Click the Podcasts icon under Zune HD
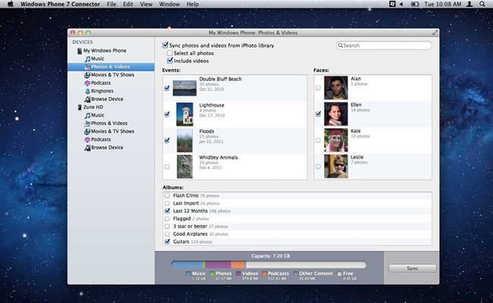The width and height of the screenshot is (493, 303). 87,139
